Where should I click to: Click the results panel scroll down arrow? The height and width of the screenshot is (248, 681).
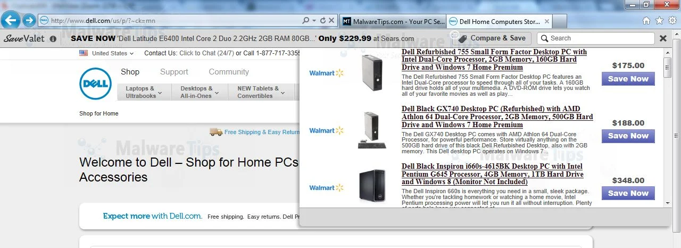[667, 203]
